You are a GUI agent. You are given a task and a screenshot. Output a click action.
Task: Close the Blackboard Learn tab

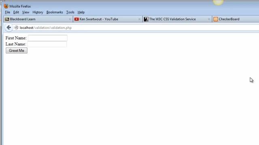click(70, 19)
